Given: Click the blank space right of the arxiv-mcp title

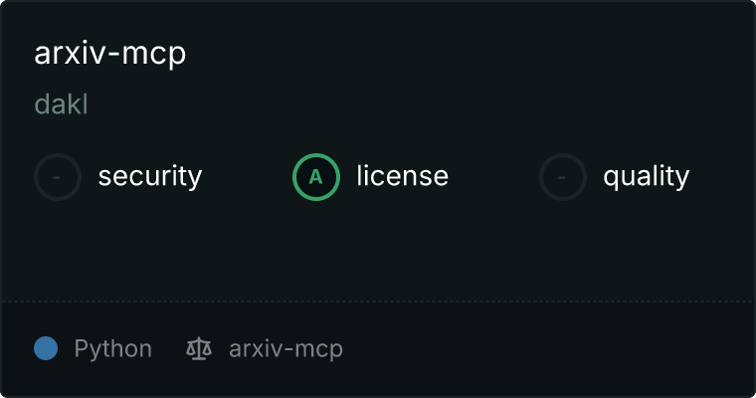Looking at the screenshot, I should tap(468, 53).
